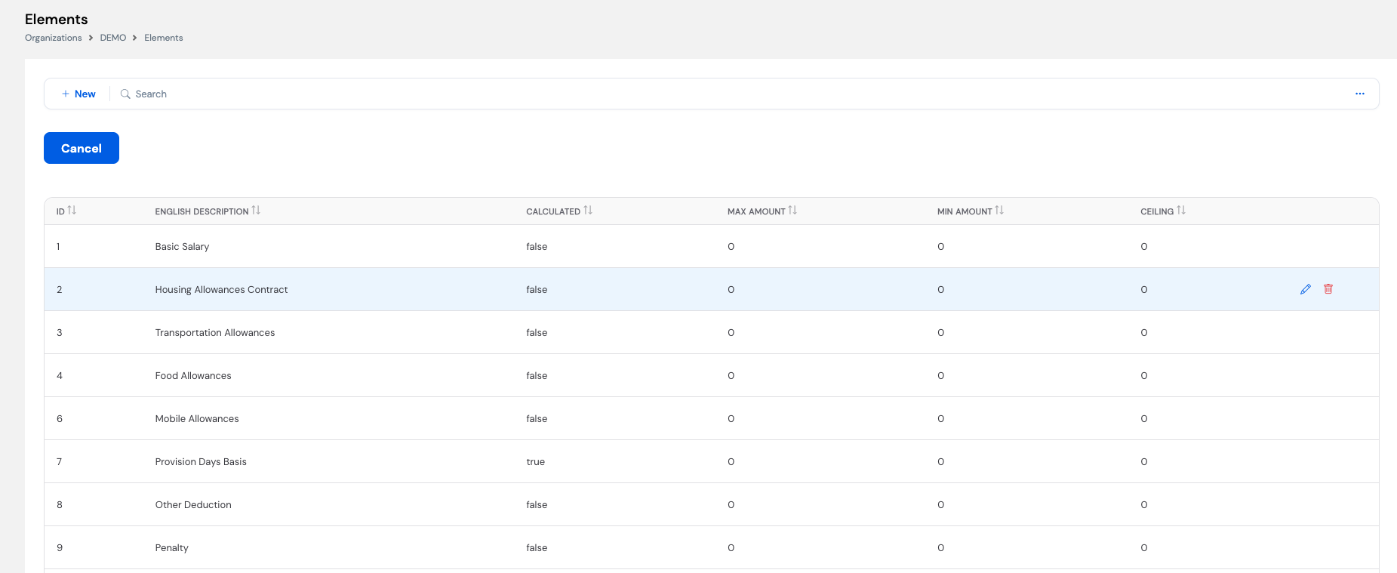The width and height of the screenshot is (1397, 573).
Task: Select Housing Allowances Contract text
Action: [x=221, y=290]
